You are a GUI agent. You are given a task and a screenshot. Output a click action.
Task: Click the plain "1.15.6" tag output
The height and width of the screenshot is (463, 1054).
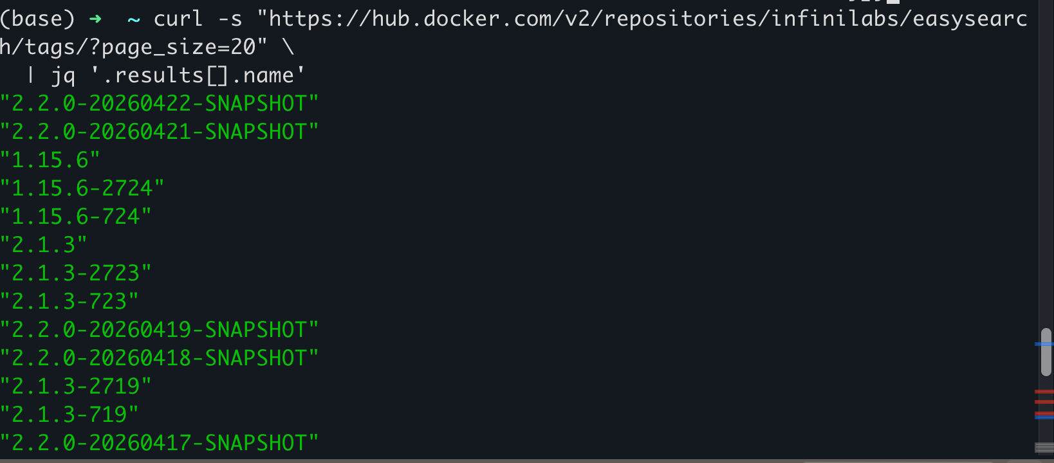[50, 160]
